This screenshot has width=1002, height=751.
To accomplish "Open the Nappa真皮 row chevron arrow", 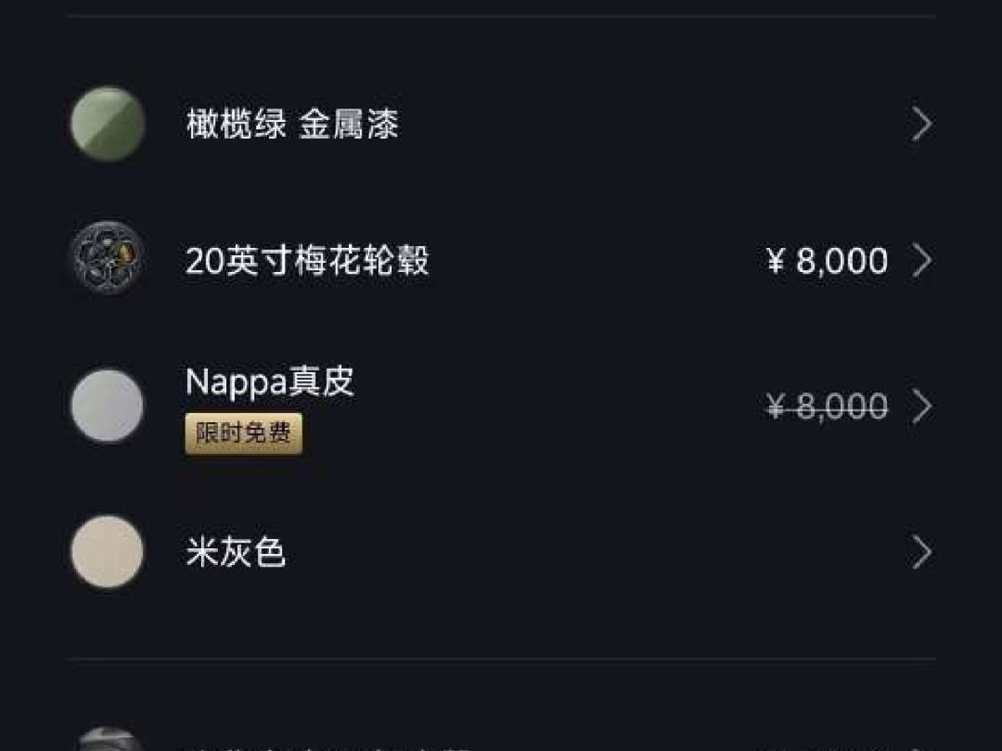I will (922, 406).
